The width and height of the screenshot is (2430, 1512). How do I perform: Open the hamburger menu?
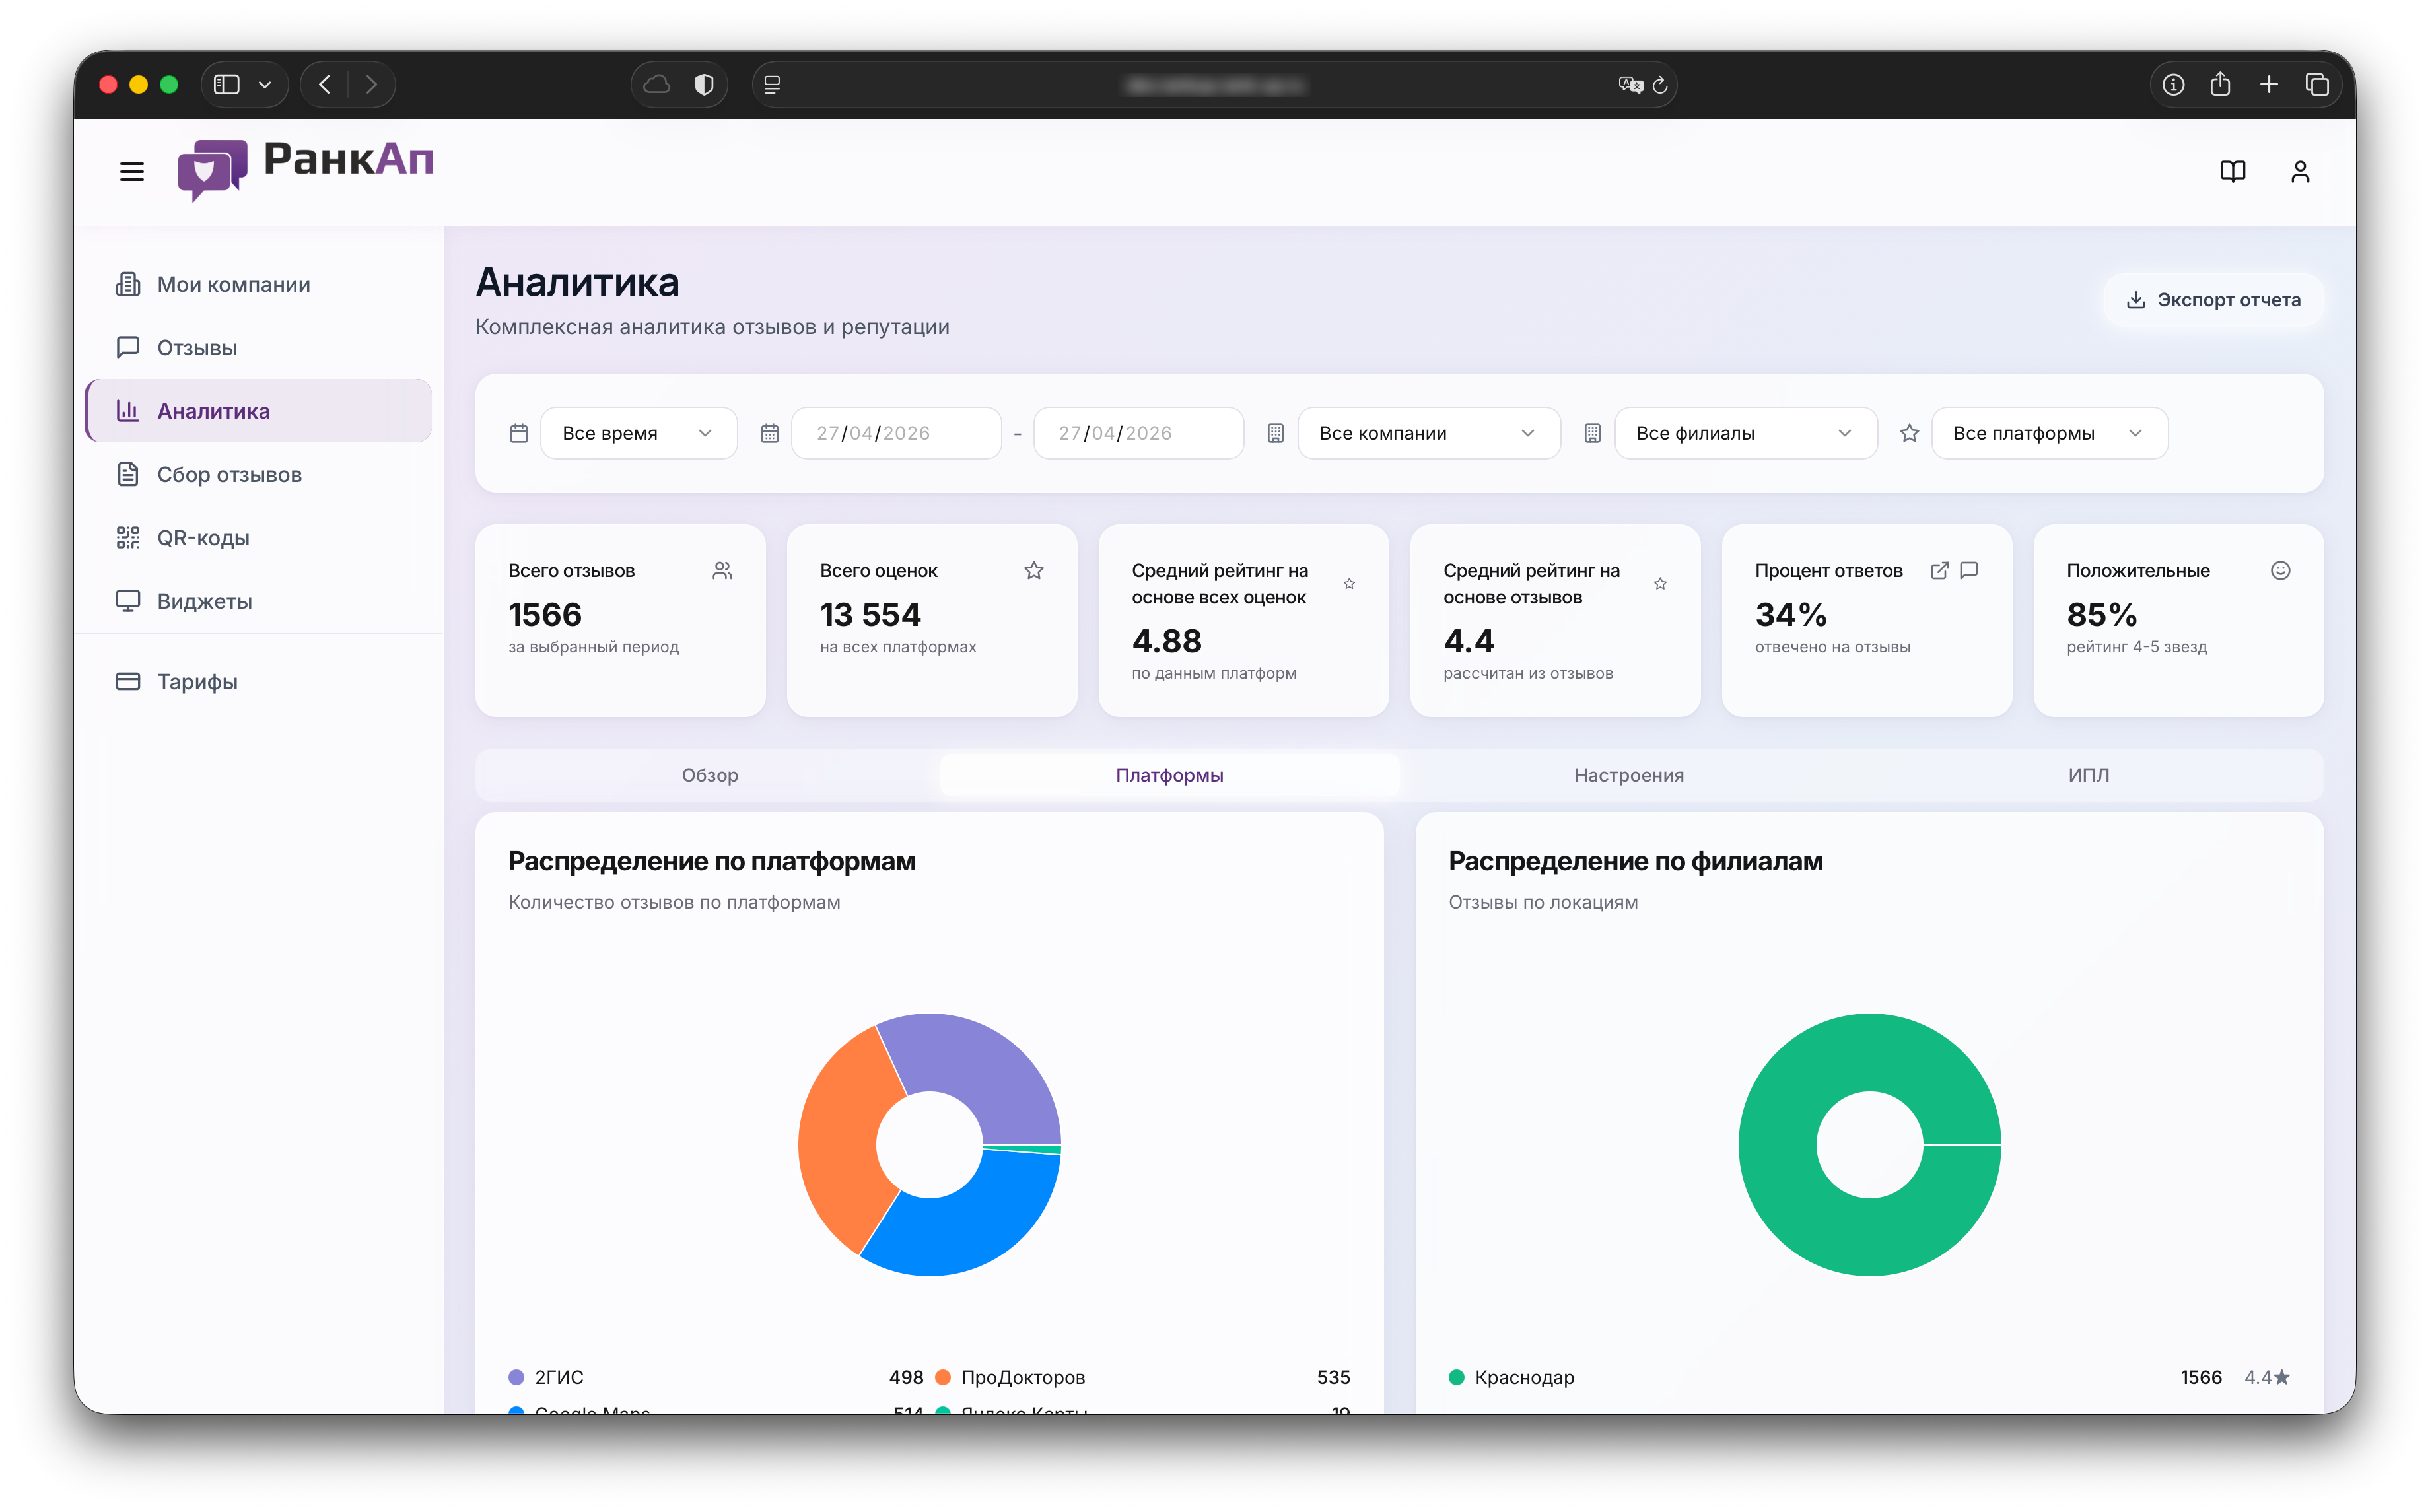[132, 172]
